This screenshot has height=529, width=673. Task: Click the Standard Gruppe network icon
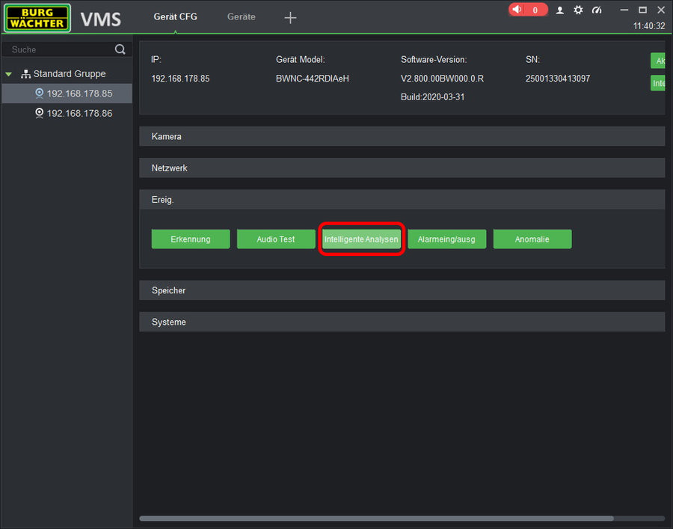point(25,74)
